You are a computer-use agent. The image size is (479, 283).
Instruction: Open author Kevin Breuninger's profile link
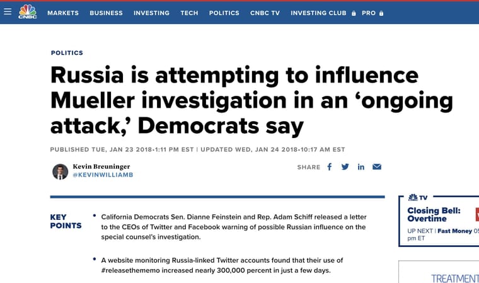click(101, 166)
